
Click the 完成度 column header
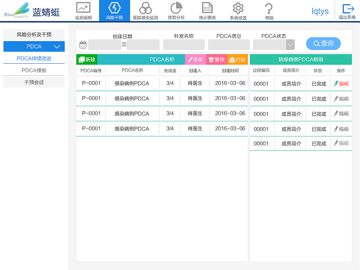point(170,70)
